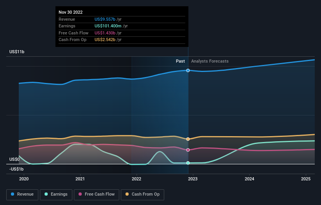
Task: Click the Cash From Op label in tooltip
Action: point(72,40)
